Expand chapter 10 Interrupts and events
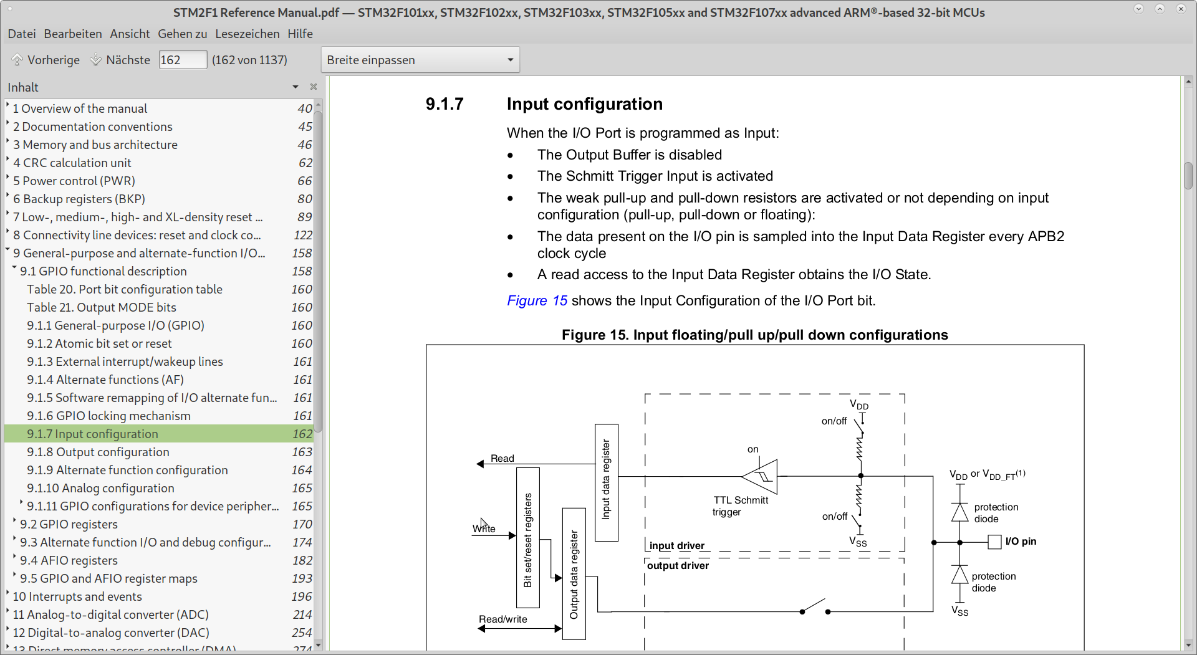1197x655 pixels. pyautogui.click(x=8, y=594)
